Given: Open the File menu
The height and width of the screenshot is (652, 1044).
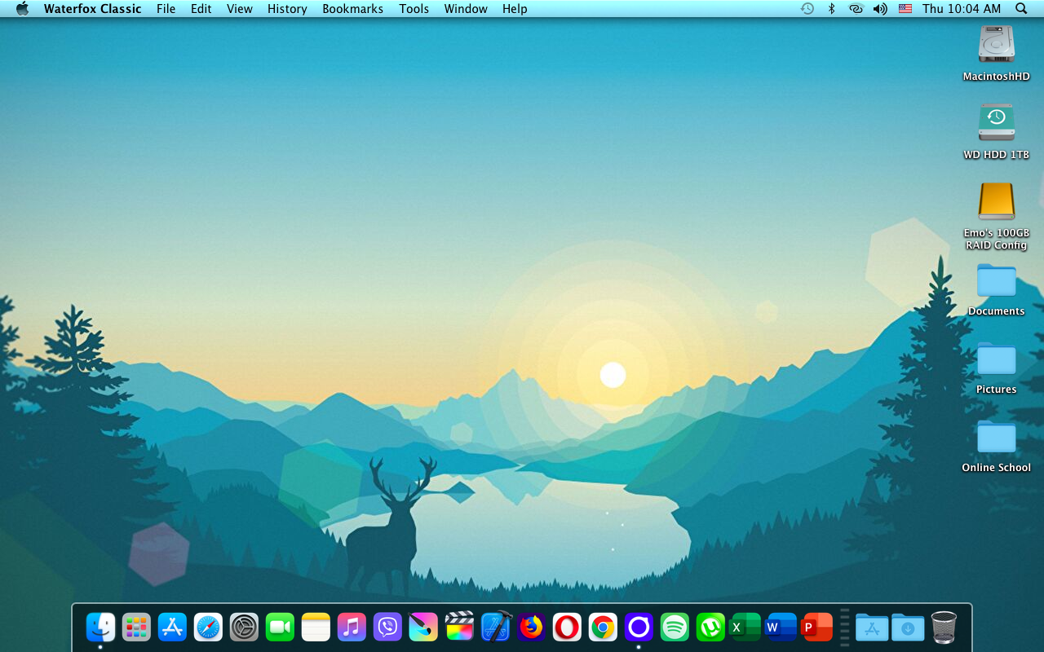Looking at the screenshot, I should tap(166, 9).
